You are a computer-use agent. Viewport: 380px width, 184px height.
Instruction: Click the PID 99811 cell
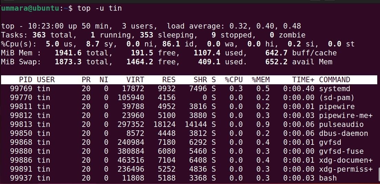tap(21, 107)
